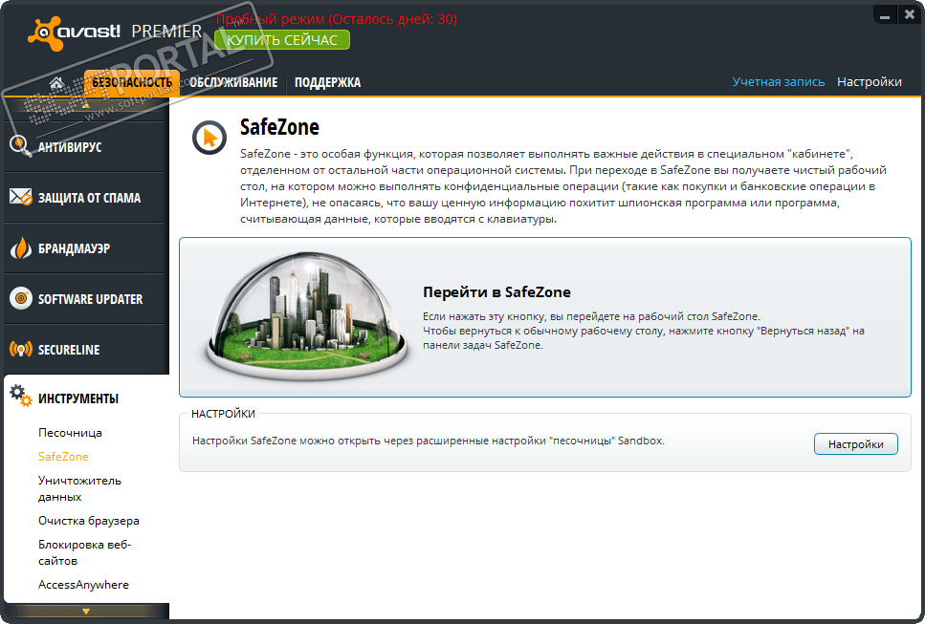
Task: Click the Software Updater disc icon
Action: pos(21,298)
